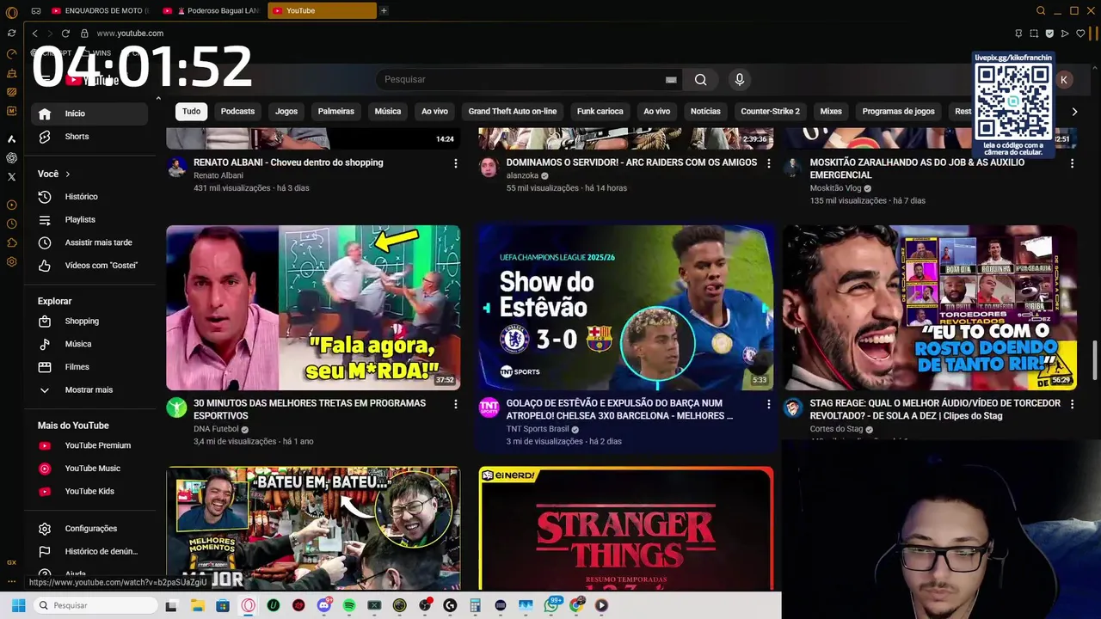The height and width of the screenshot is (619, 1101).
Task: Open options menu for STAG REAGE video
Action: (1072, 404)
